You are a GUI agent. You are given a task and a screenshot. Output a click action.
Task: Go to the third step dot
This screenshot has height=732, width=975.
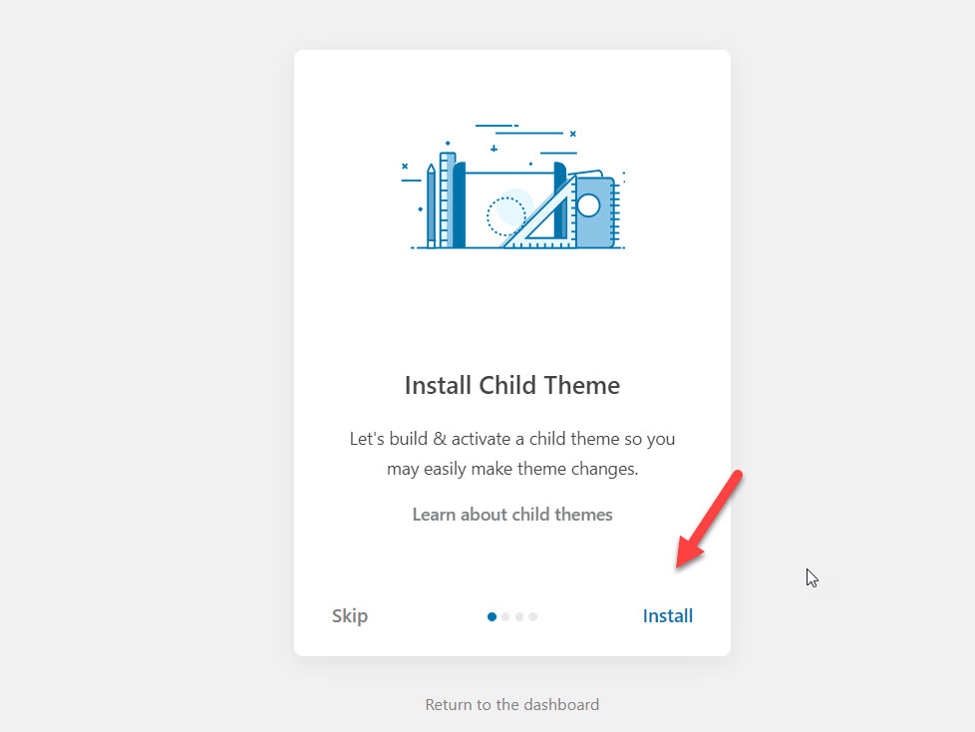[x=519, y=616]
